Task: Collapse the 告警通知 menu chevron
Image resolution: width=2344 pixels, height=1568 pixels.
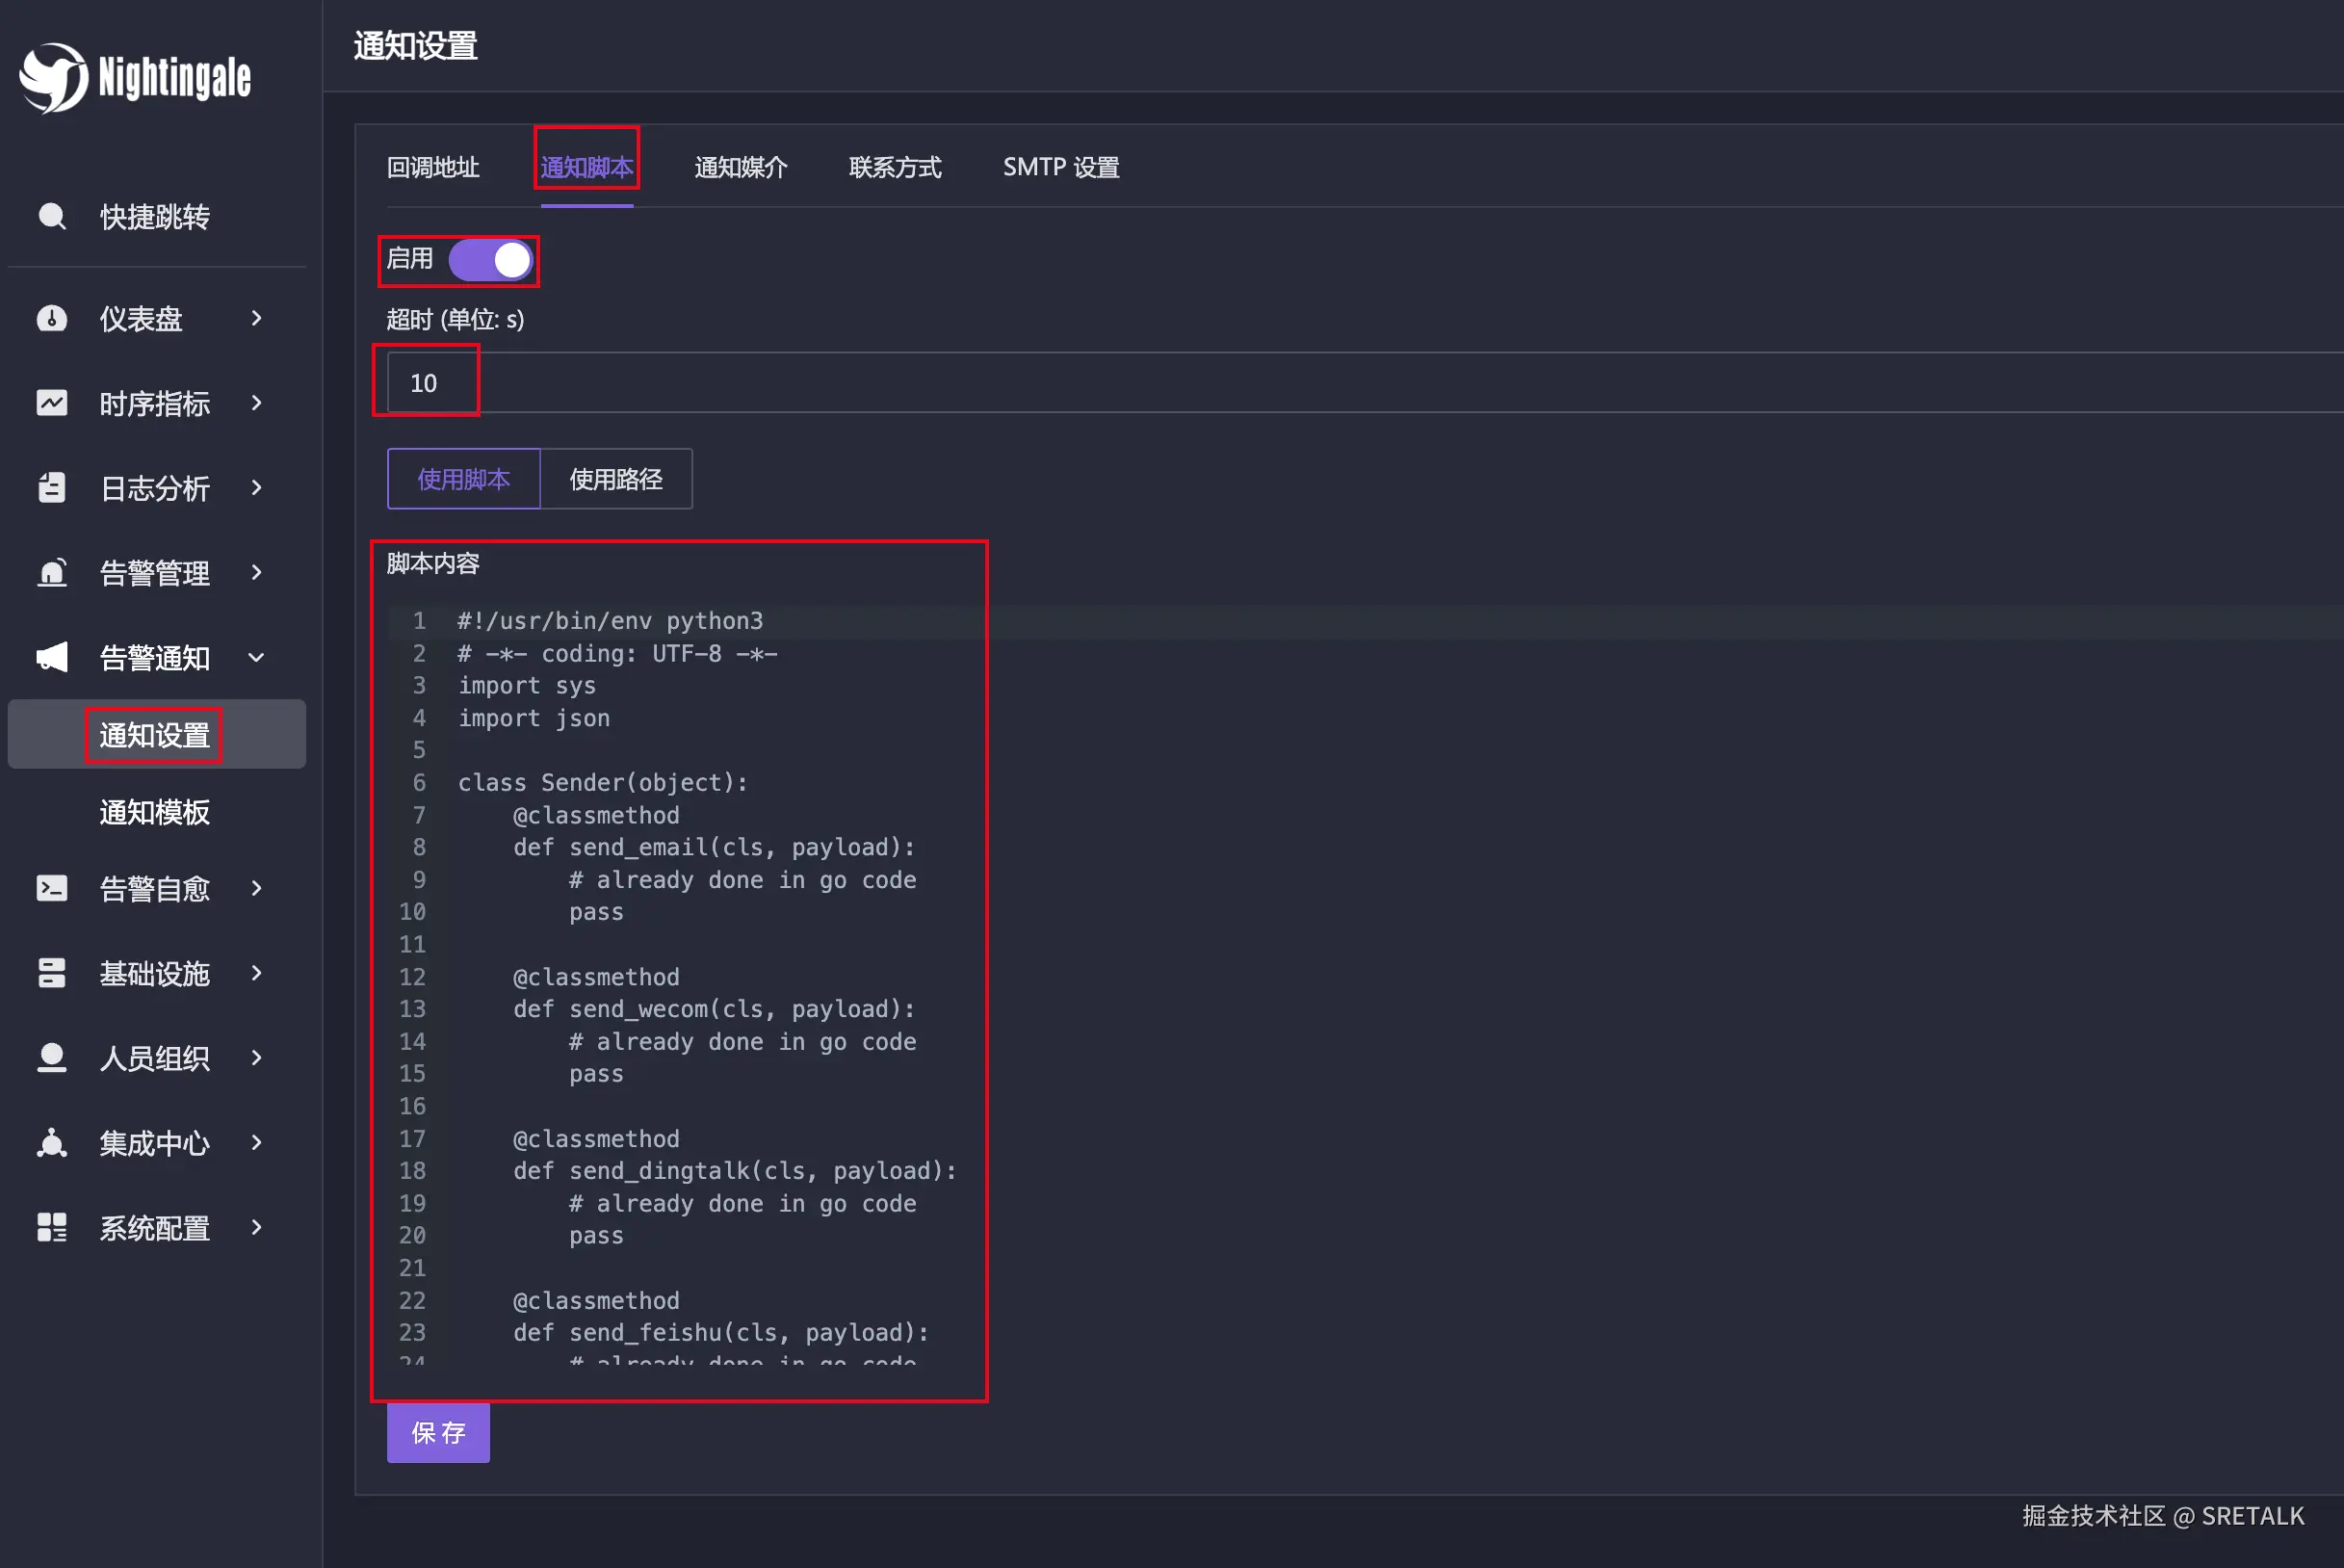Action: (257, 657)
